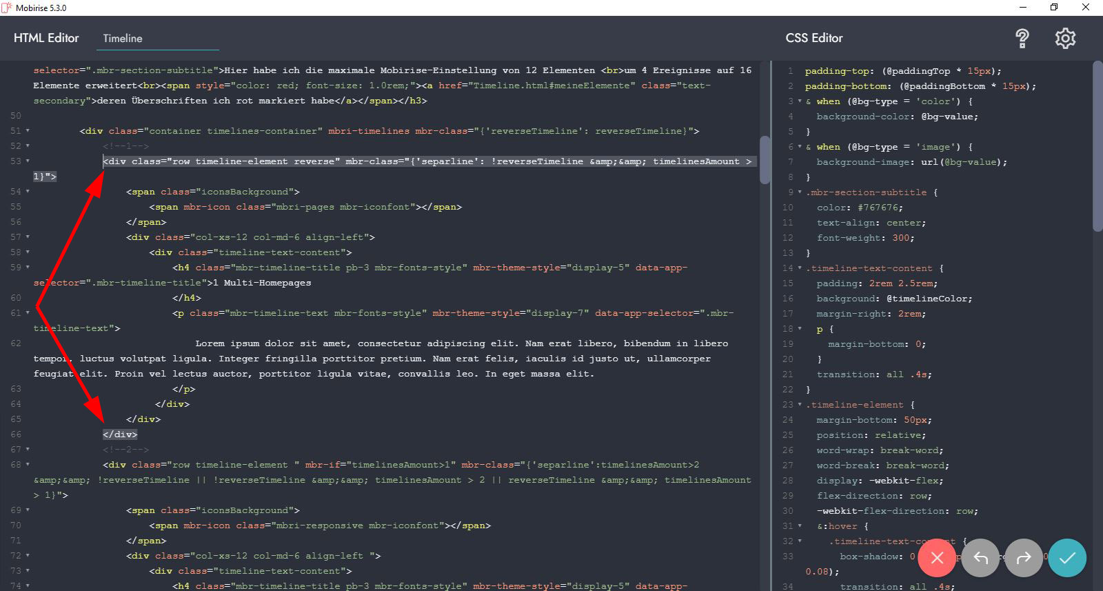1103x591 pixels.
Task: Collapse HTML code fold at line 51
Action: click(x=28, y=130)
